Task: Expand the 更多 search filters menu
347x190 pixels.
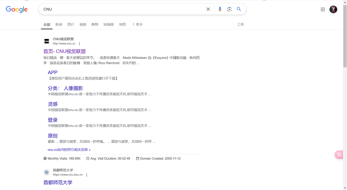Action: click(x=138, y=24)
